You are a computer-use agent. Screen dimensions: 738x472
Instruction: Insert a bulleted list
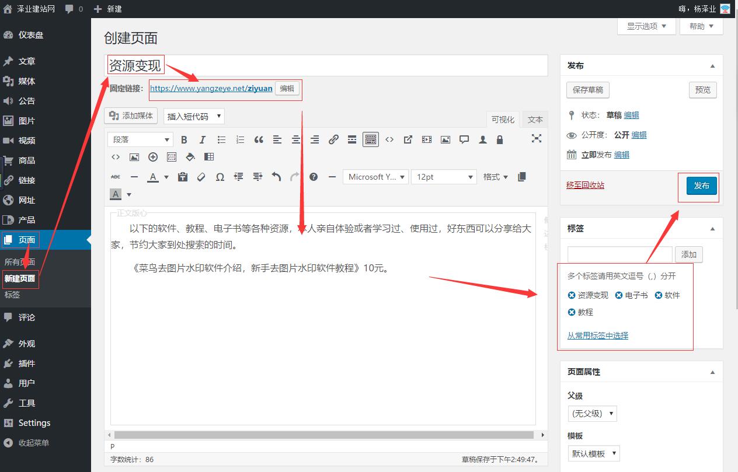pyautogui.click(x=221, y=139)
